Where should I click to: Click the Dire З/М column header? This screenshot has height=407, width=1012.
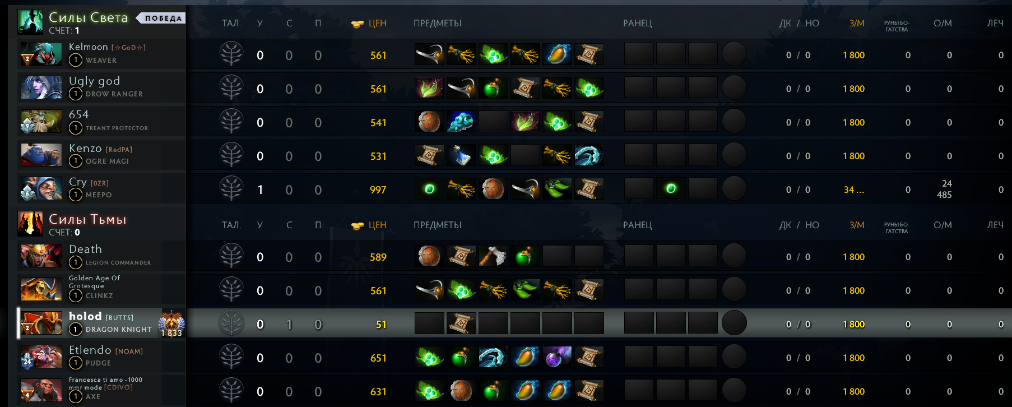(x=857, y=225)
